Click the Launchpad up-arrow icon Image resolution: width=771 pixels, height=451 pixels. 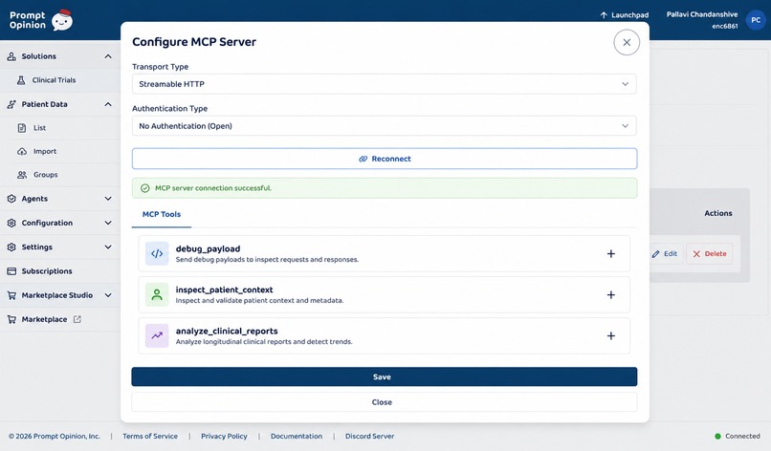[x=604, y=15]
